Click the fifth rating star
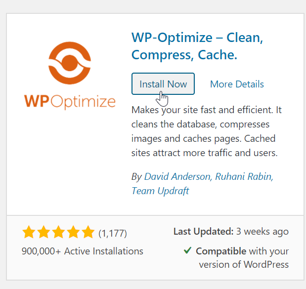This screenshot has width=306, height=289. pos(87,232)
